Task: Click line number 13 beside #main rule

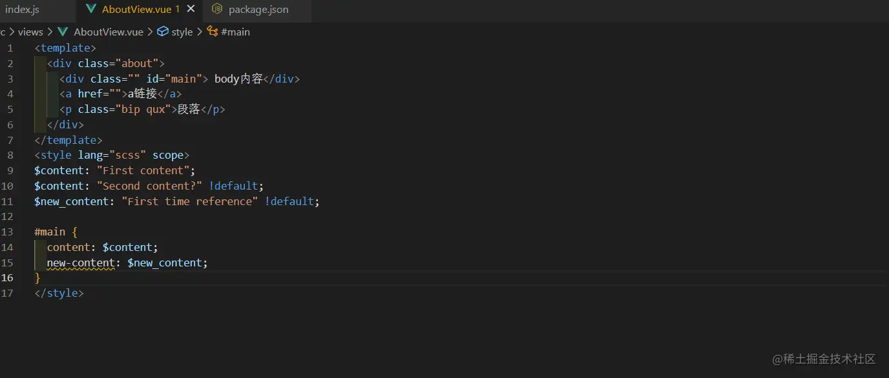Action: [9, 232]
